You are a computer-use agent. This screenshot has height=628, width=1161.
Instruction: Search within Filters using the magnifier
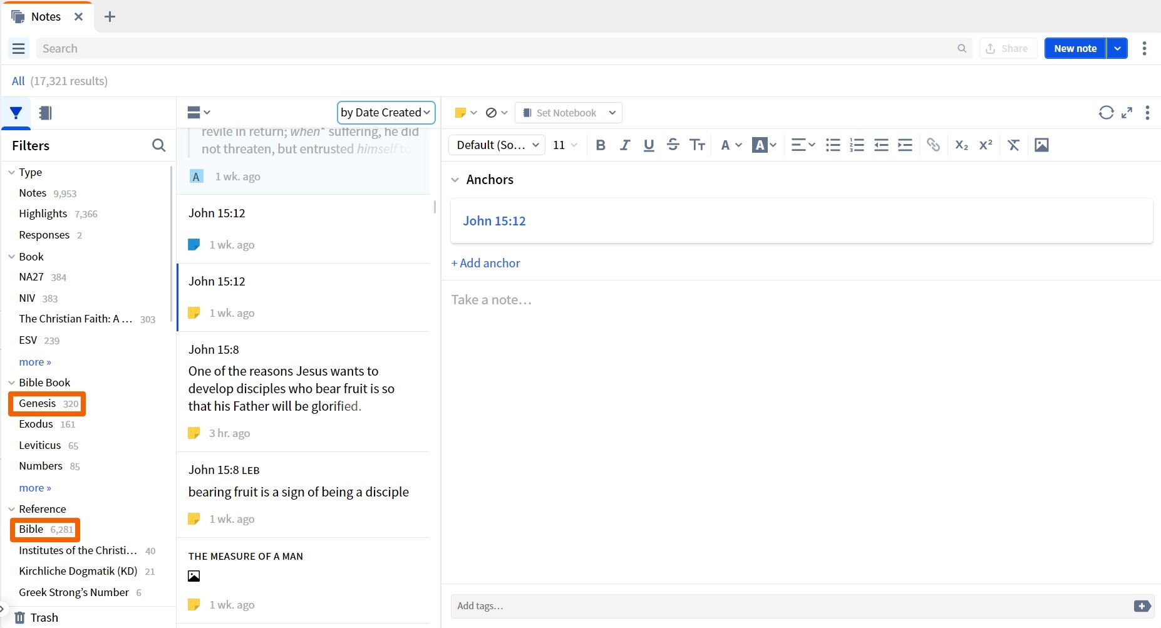pos(159,145)
